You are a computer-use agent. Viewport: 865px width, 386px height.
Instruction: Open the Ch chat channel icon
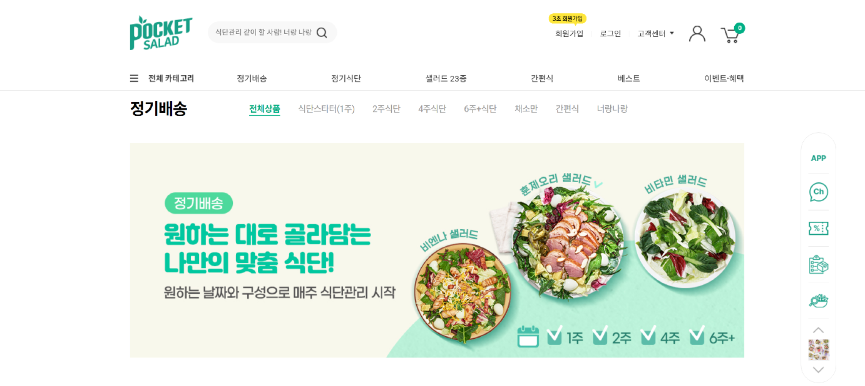[x=818, y=192]
